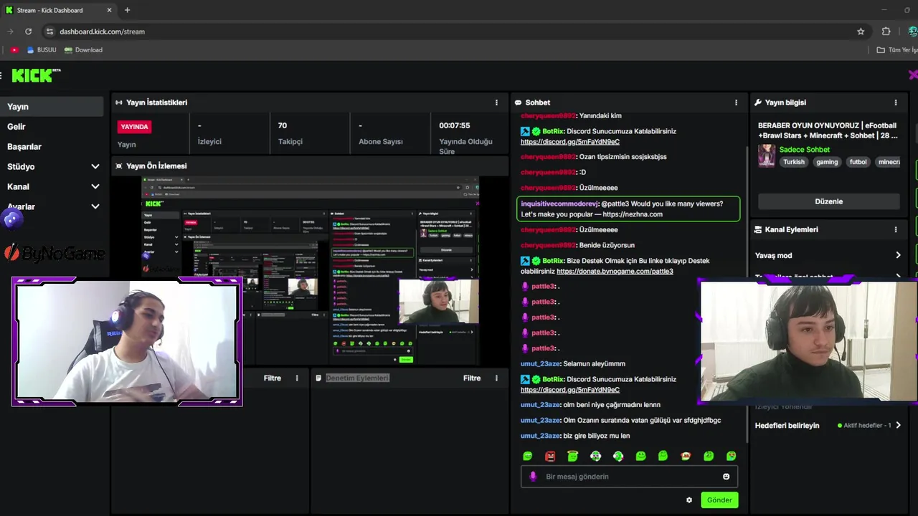
Task: Select the Stream - Kick Dashboard browser tab
Action: click(x=59, y=10)
